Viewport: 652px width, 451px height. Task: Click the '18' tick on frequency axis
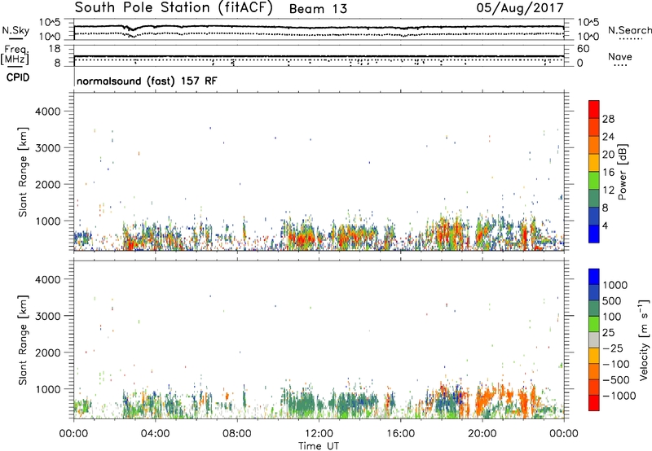(55, 49)
